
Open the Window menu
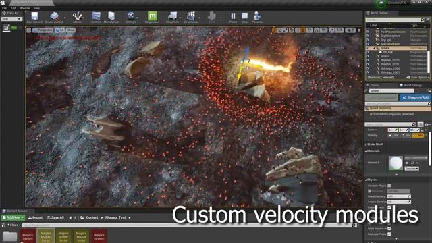[25, 8]
